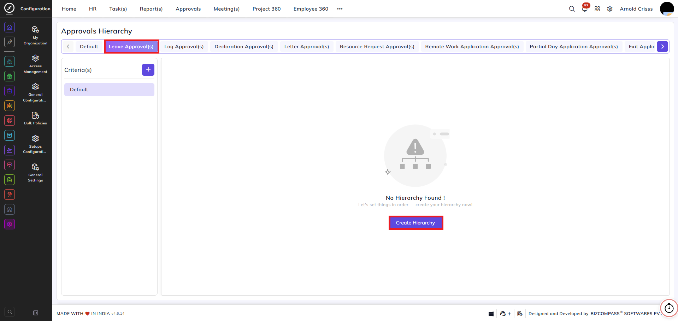Open the Meeting(s) menu

pyautogui.click(x=227, y=9)
